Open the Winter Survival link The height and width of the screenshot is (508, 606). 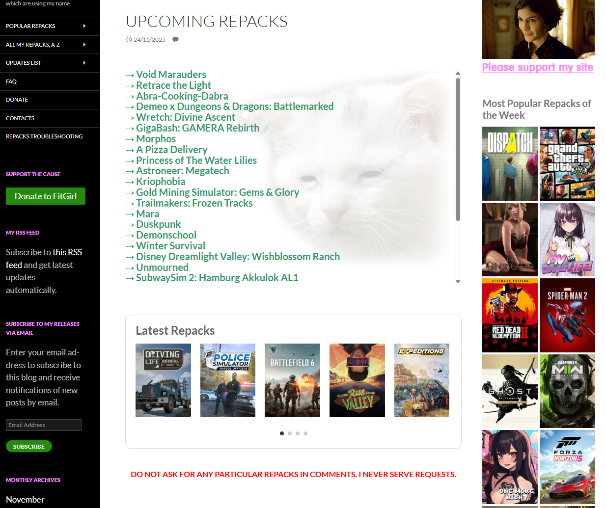click(x=170, y=246)
